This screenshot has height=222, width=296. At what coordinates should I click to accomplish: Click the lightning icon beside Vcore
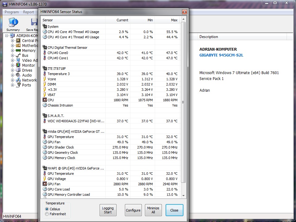pos(44,79)
